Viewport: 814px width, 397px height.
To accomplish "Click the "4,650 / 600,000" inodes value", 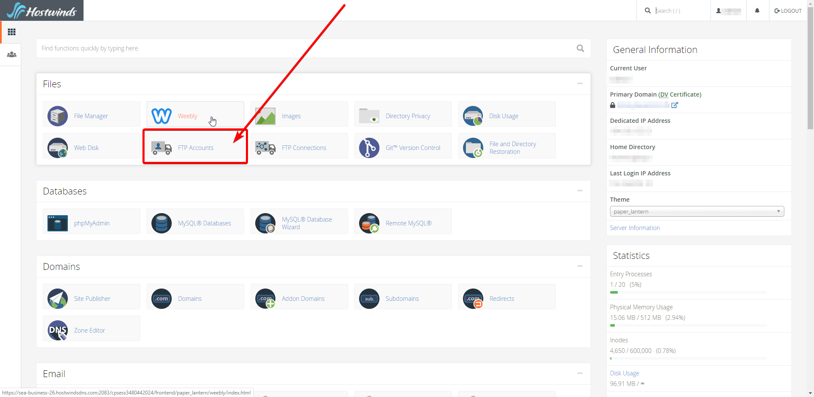I will click(x=631, y=351).
